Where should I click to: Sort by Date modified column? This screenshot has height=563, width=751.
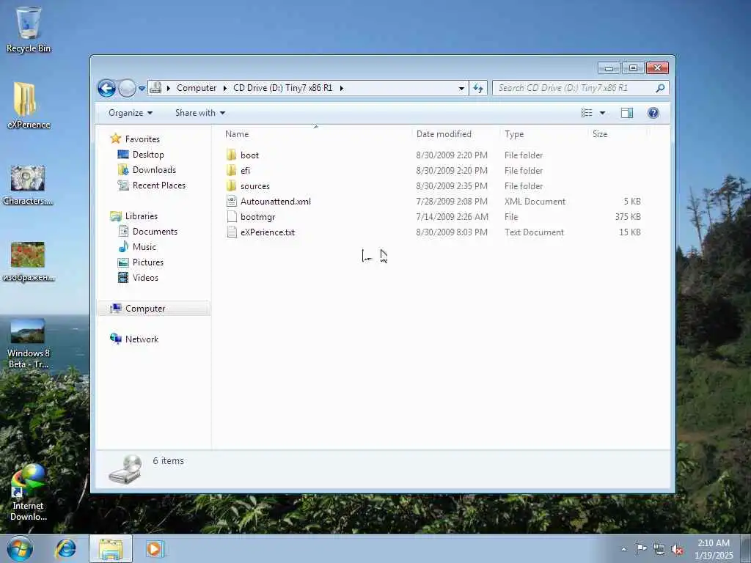pyautogui.click(x=444, y=134)
